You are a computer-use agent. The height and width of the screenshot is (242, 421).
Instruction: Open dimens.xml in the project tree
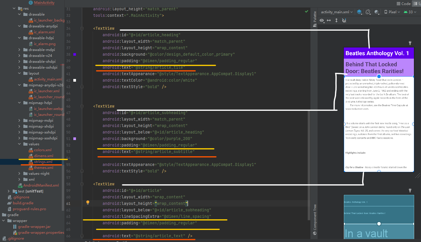pos(43,156)
